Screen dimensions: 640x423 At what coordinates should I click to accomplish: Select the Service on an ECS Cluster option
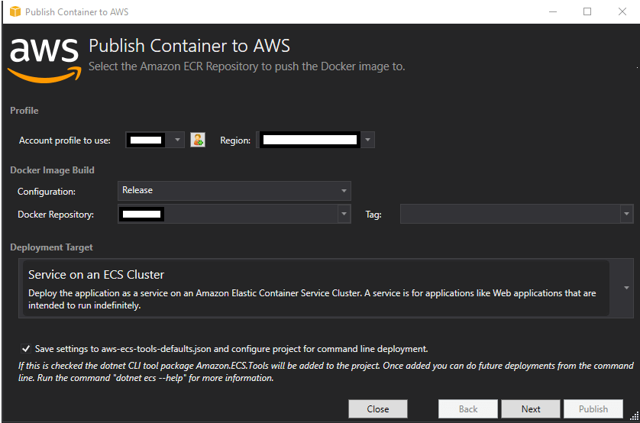(x=316, y=288)
